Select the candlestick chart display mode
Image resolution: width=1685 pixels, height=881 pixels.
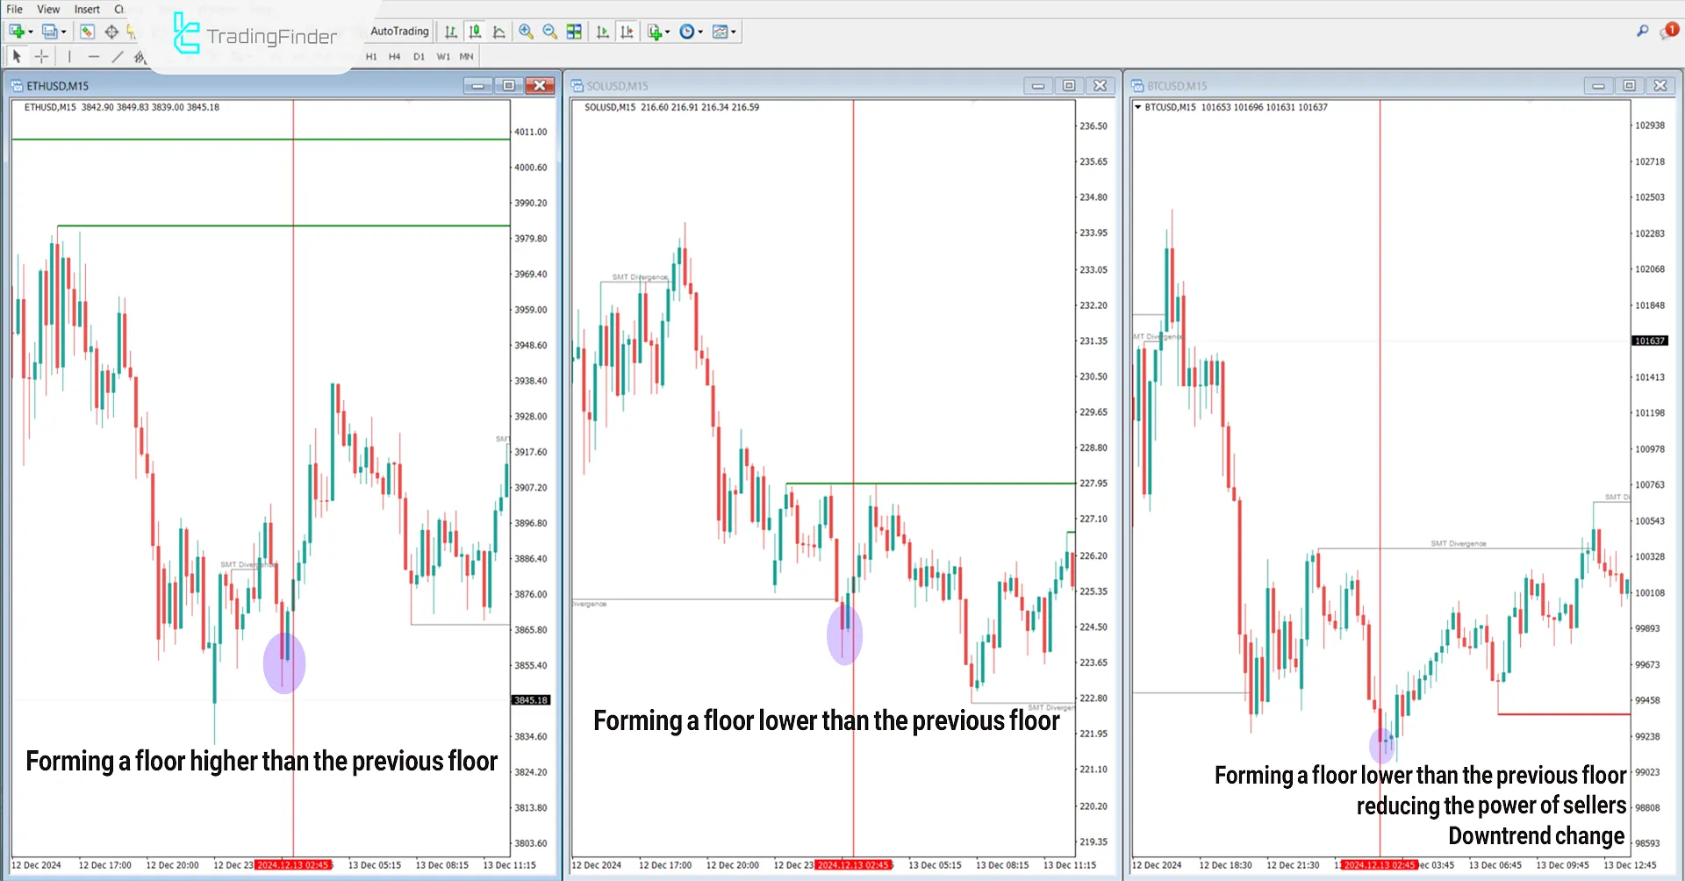pos(475,32)
